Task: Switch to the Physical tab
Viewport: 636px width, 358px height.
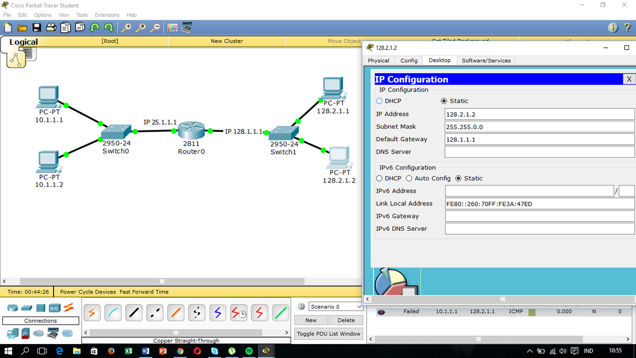Action: click(379, 61)
